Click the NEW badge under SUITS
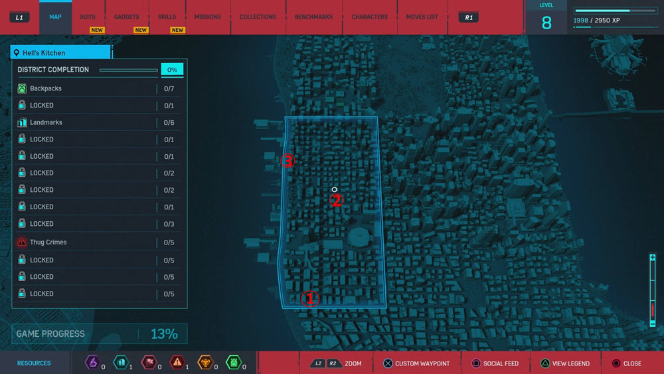The width and height of the screenshot is (664, 374). click(97, 30)
